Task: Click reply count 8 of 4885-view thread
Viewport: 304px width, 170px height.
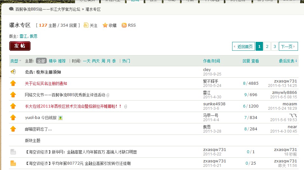Action: coord(244,83)
